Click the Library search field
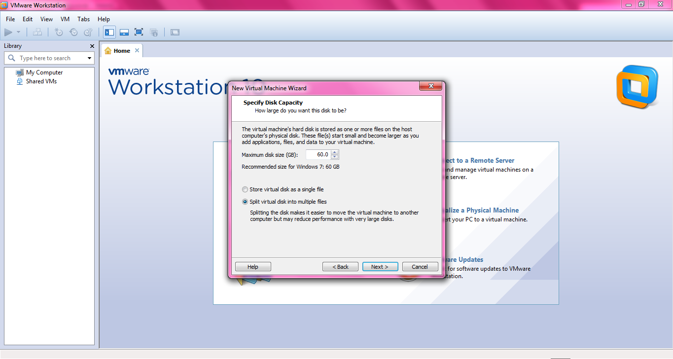 coord(49,58)
